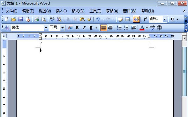Expand formatting toolbar options overflow
The image size is (188, 117).
point(186,28)
